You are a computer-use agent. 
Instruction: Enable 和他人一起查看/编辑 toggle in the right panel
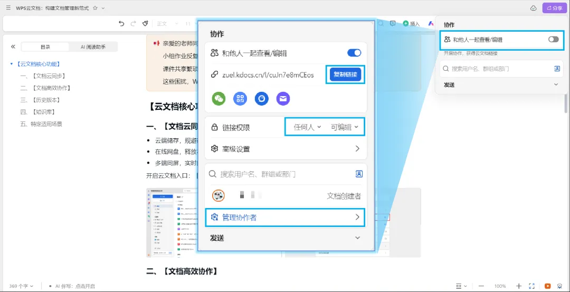click(553, 39)
